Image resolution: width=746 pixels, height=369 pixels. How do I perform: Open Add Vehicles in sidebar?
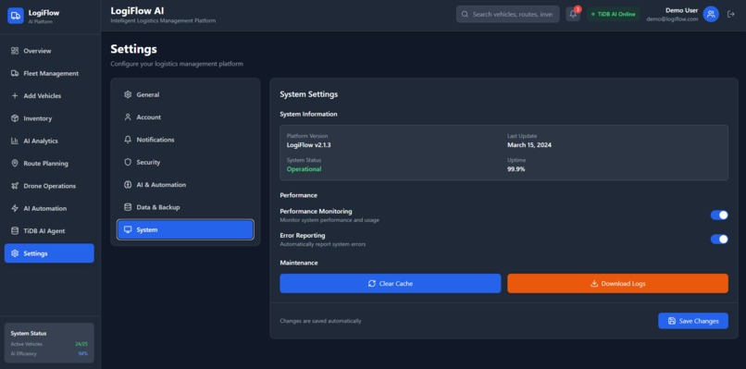[49, 95]
